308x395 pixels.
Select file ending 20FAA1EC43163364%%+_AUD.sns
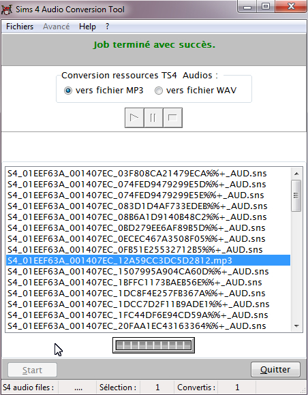click(x=148, y=326)
